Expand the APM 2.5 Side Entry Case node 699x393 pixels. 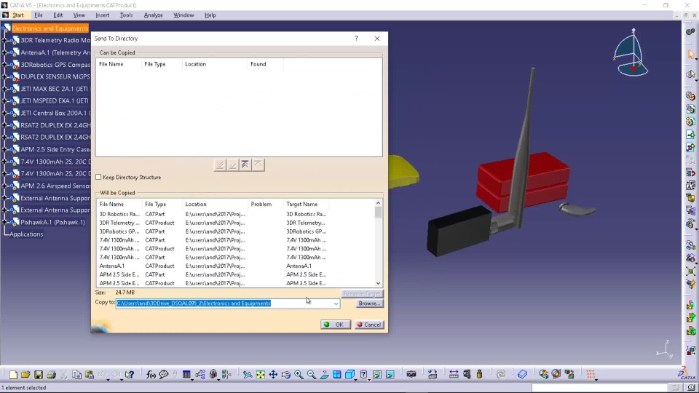coord(5,149)
